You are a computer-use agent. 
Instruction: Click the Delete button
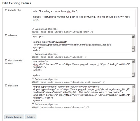point(31,117)
